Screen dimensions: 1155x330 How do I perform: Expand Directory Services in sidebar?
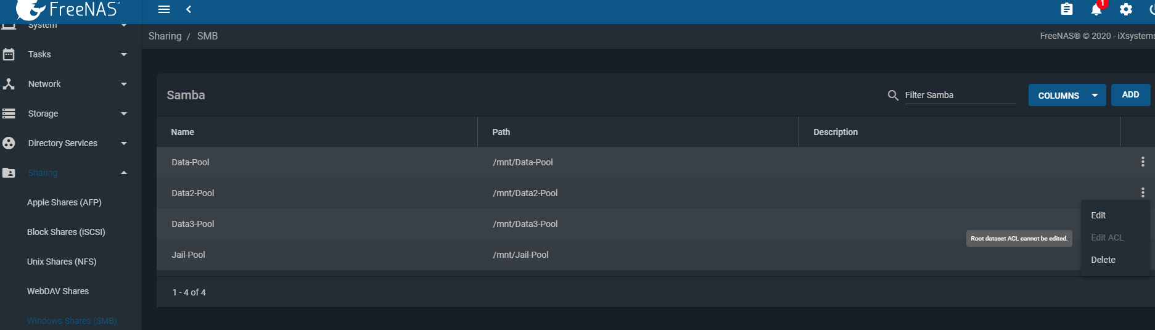pyautogui.click(x=67, y=143)
